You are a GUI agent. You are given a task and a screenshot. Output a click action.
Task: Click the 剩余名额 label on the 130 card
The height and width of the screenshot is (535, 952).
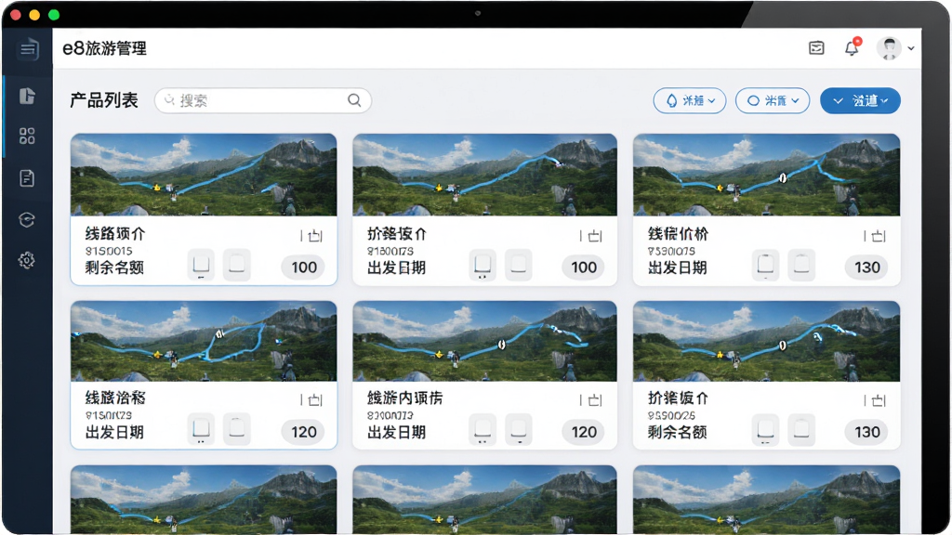tap(677, 432)
